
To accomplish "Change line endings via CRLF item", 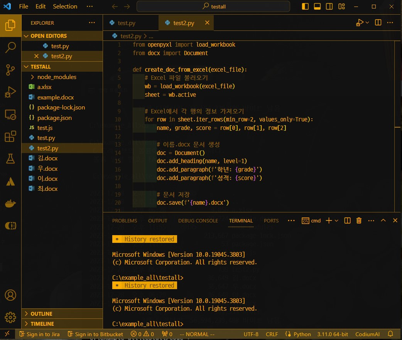I will point(272,334).
